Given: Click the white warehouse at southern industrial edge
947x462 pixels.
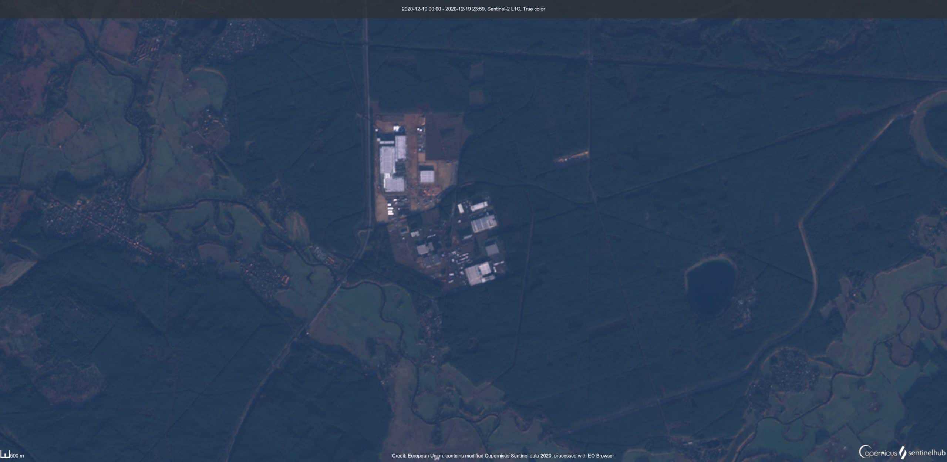Looking at the screenshot, I should click(x=478, y=274).
